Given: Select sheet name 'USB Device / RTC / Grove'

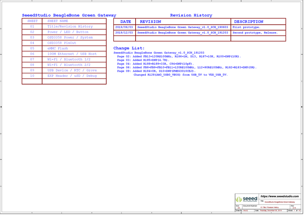Looking at the screenshot, I should pos(72,70).
